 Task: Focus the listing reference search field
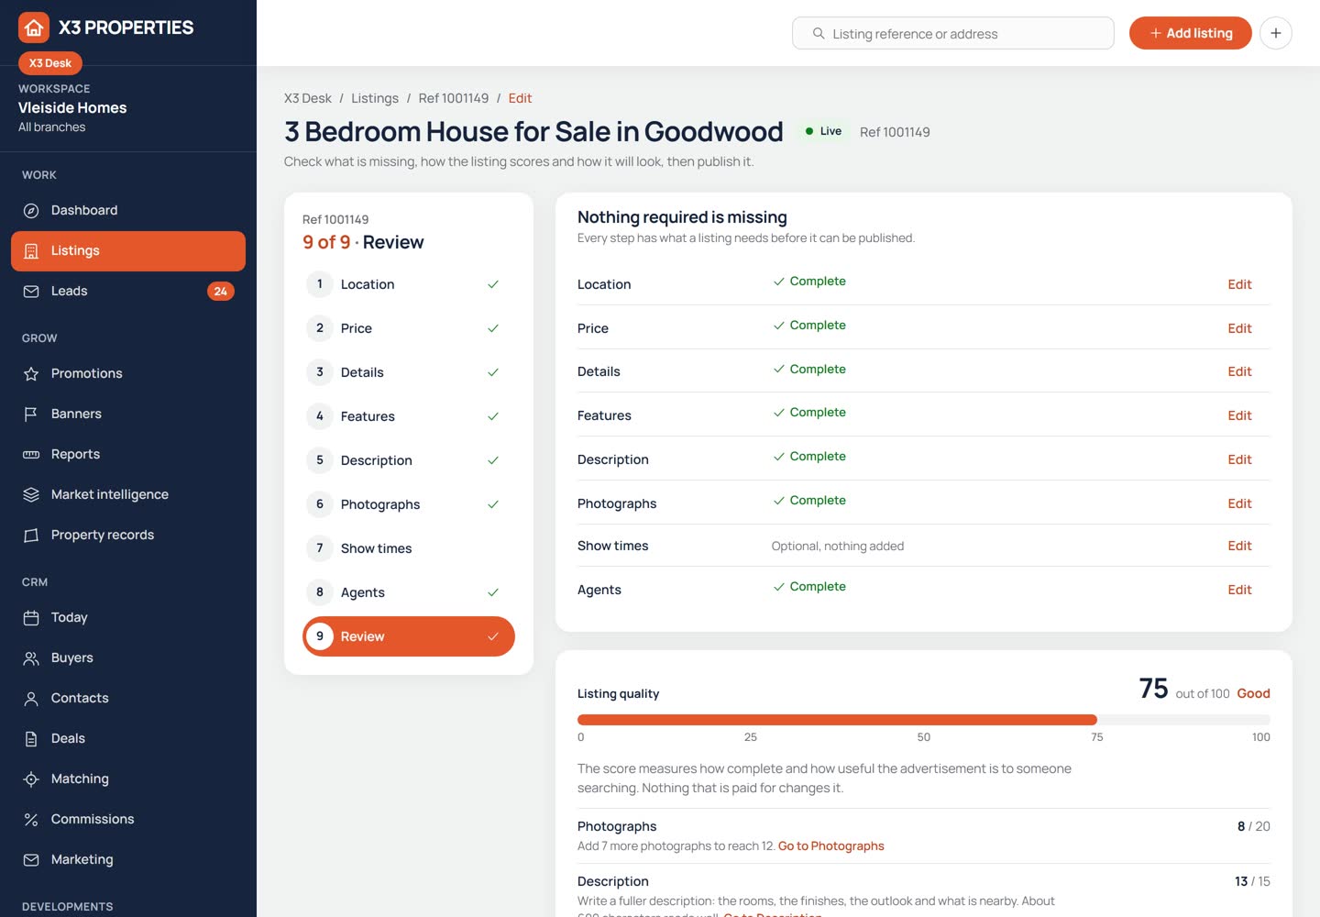(953, 33)
